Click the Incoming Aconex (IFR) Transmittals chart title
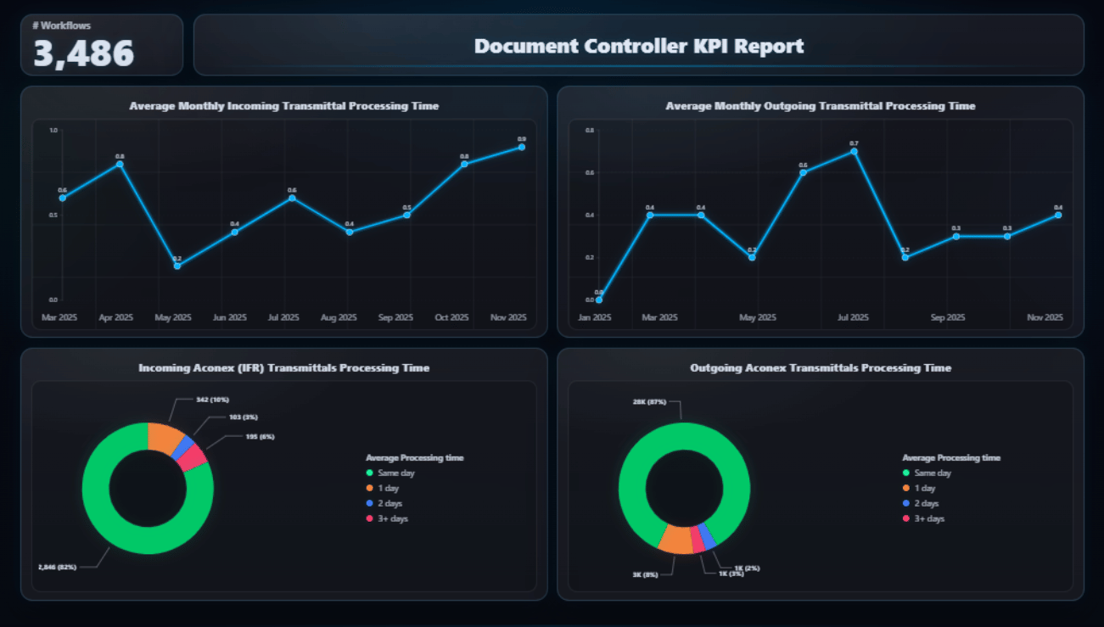The image size is (1104, 627). tap(283, 368)
